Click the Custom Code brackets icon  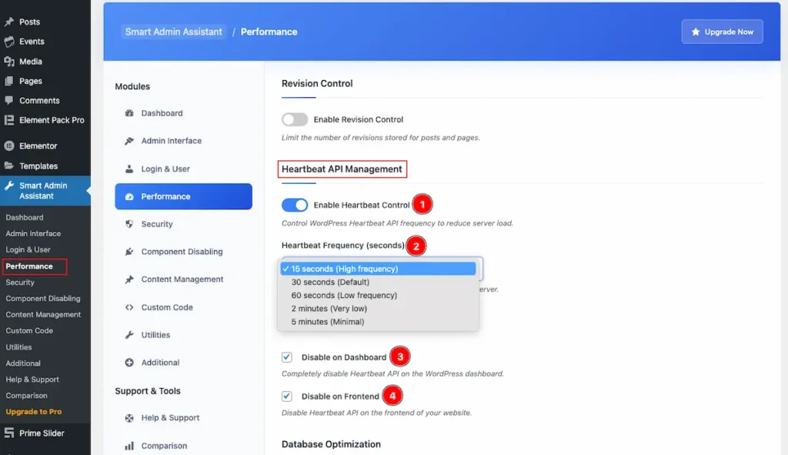[129, 307]
